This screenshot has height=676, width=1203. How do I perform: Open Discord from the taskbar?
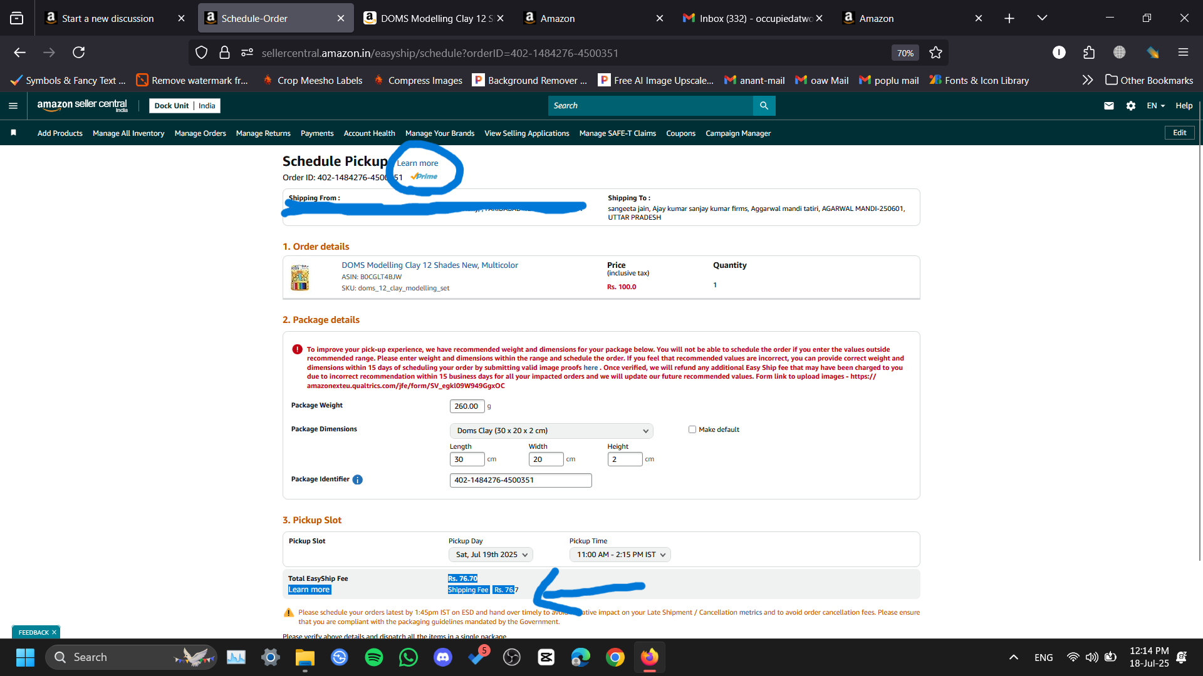[x=443, y=657]
